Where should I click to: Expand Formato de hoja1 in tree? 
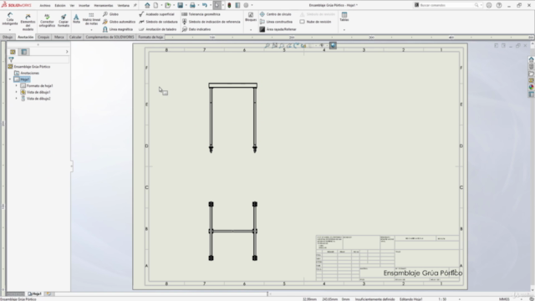pos(16,85)
